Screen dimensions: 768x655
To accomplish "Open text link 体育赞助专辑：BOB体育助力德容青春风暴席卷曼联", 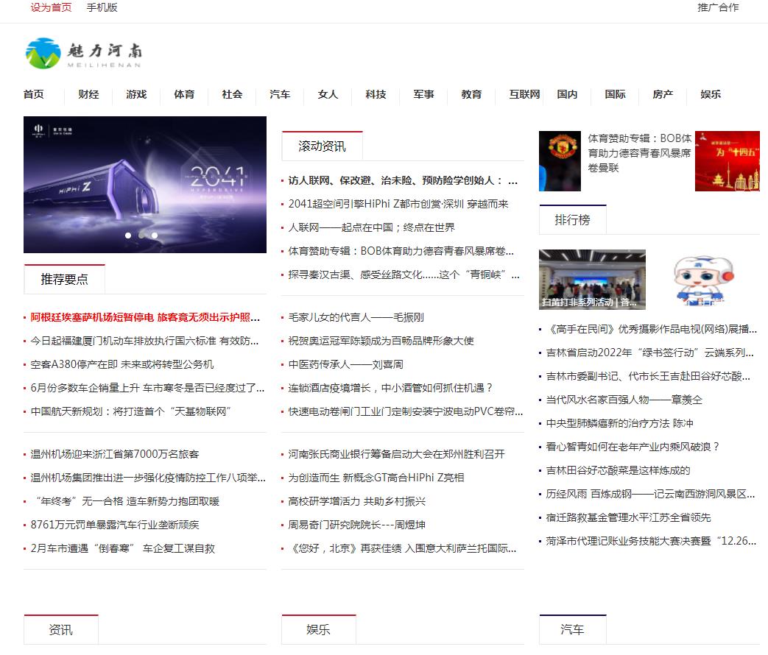I will tap(639, 153).
